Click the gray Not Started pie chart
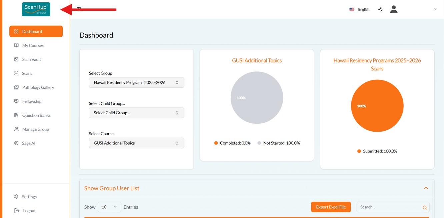 pyautogui.click(x=257, y=98)
